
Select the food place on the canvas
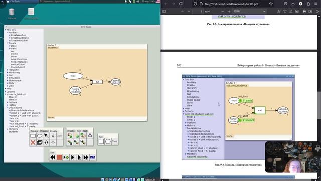tap(73, 76)
